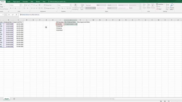Click the AutoSum sigma icon
Screen dimensions: 182x102
coord(157,4)
